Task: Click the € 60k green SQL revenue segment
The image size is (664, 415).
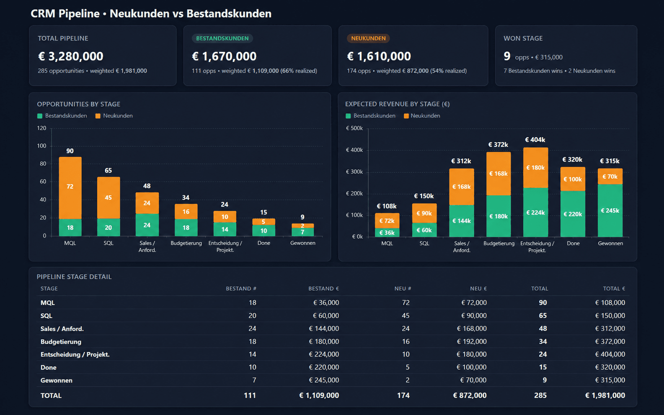Action: pos(424,230)
